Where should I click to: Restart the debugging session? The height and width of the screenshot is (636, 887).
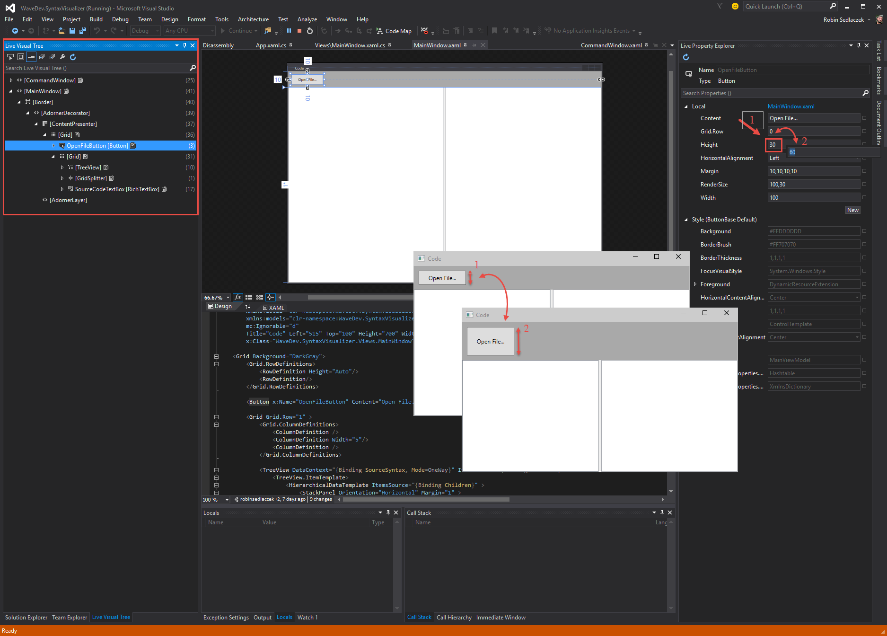(310, 31)
